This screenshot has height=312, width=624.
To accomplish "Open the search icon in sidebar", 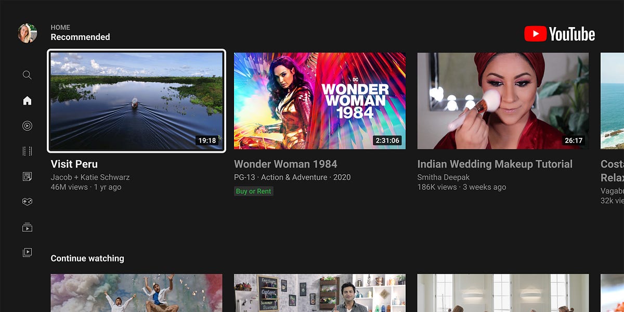I will (x=28, y=75).
